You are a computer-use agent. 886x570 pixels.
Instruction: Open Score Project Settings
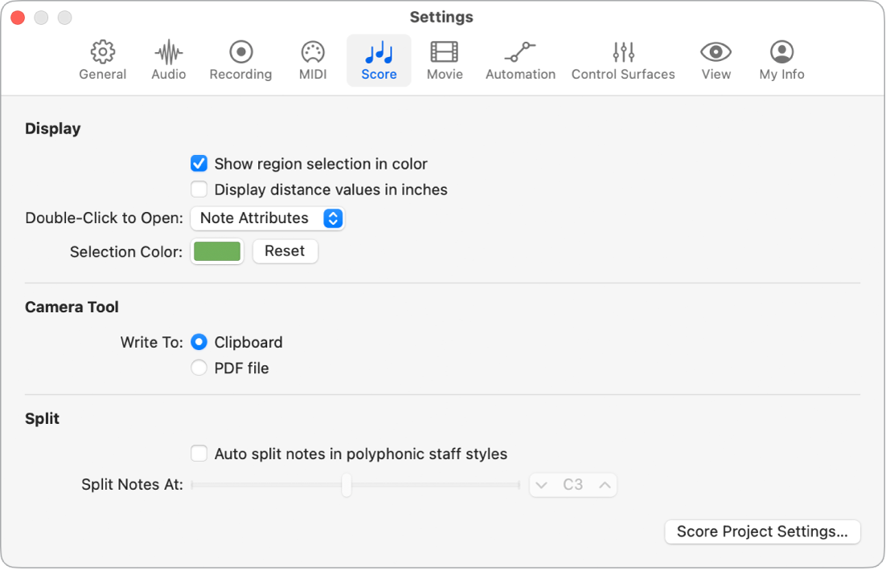point(761,531)
